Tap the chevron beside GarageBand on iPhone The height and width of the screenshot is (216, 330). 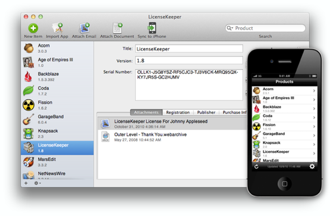[x=314, y=135]
